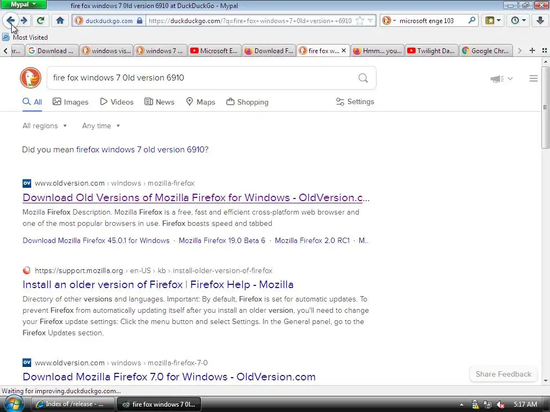Open the search engine selector dropdown
This screenshot has width=550, height=412.
click(389, 20)
